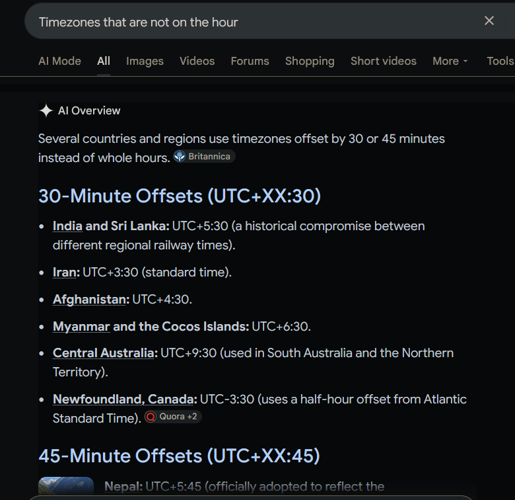Screen dimensions: 515x500
Task: Switch to the Images tab
Action: (x=145, y=62)
